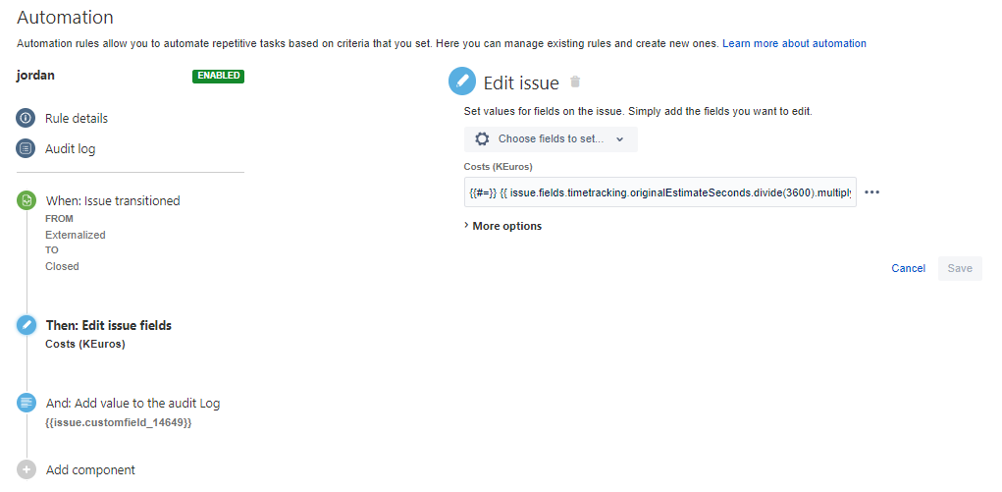Screen dimensions: 1002x492
Task: Click the Automation page heading
Action: 65,18
